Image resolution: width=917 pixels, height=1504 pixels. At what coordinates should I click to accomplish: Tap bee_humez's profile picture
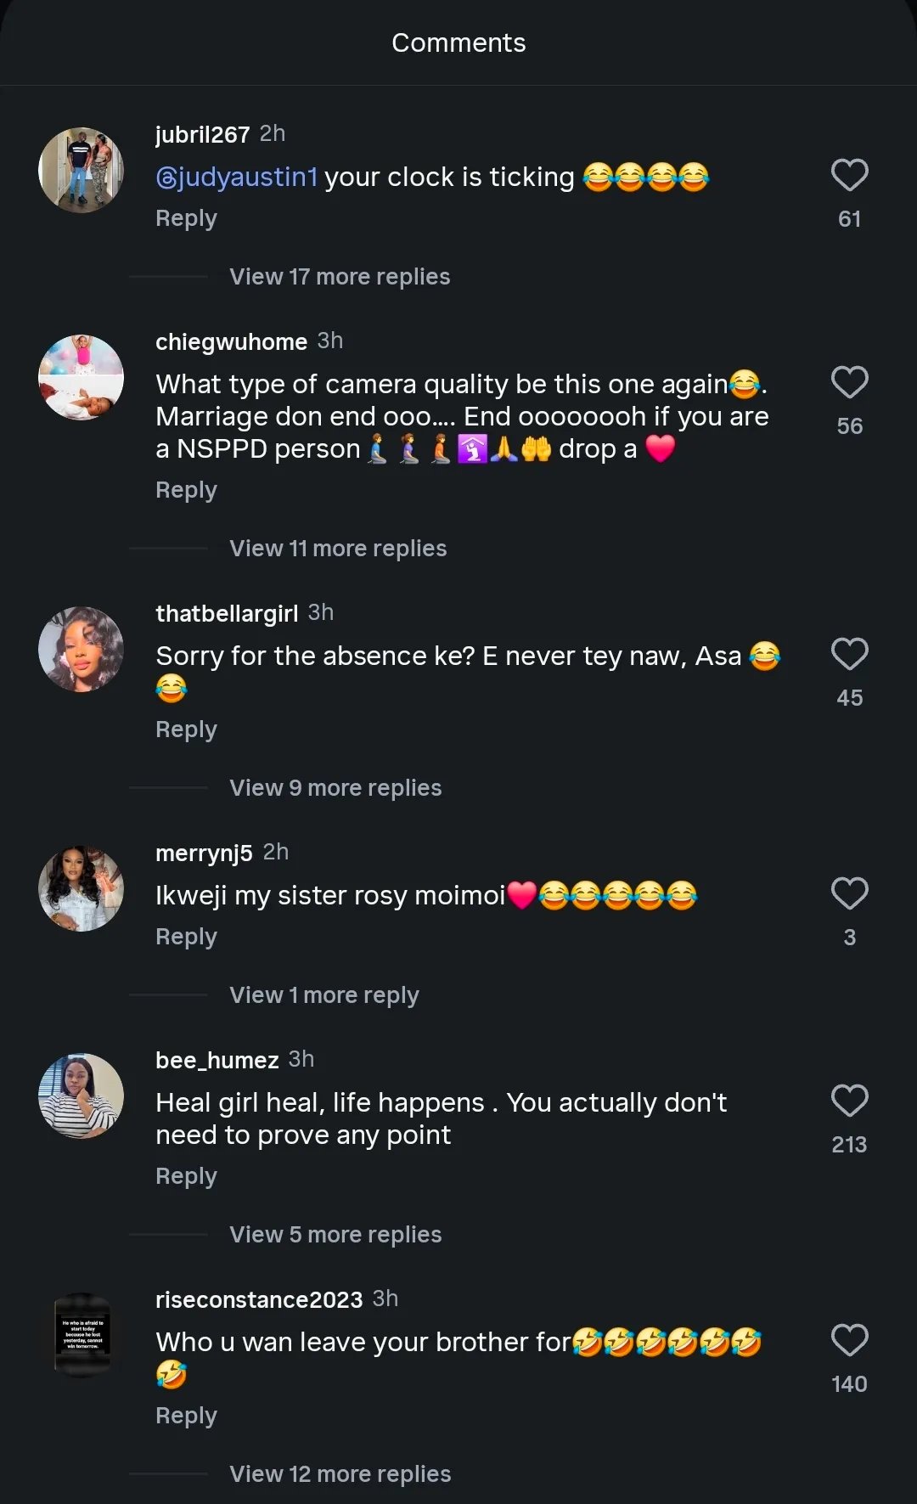pos(82,1096)
